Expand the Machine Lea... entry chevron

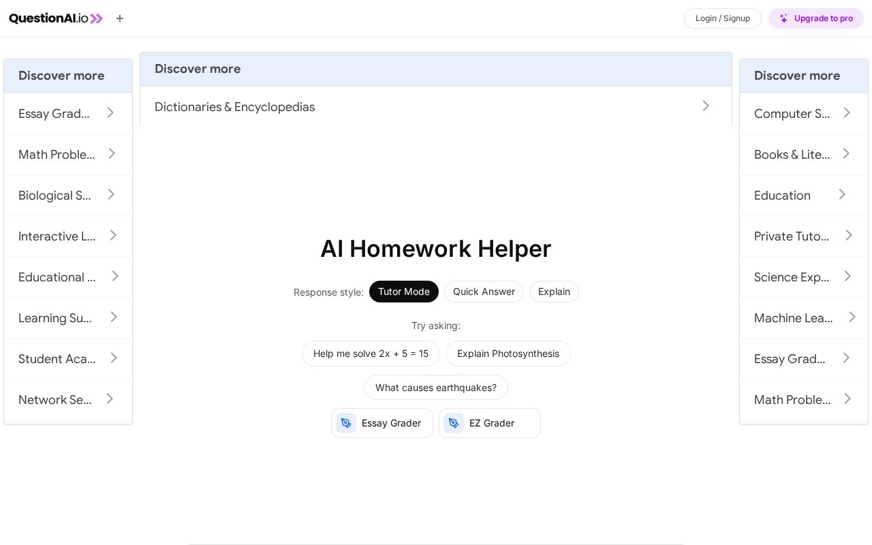(x=852, y=317)
